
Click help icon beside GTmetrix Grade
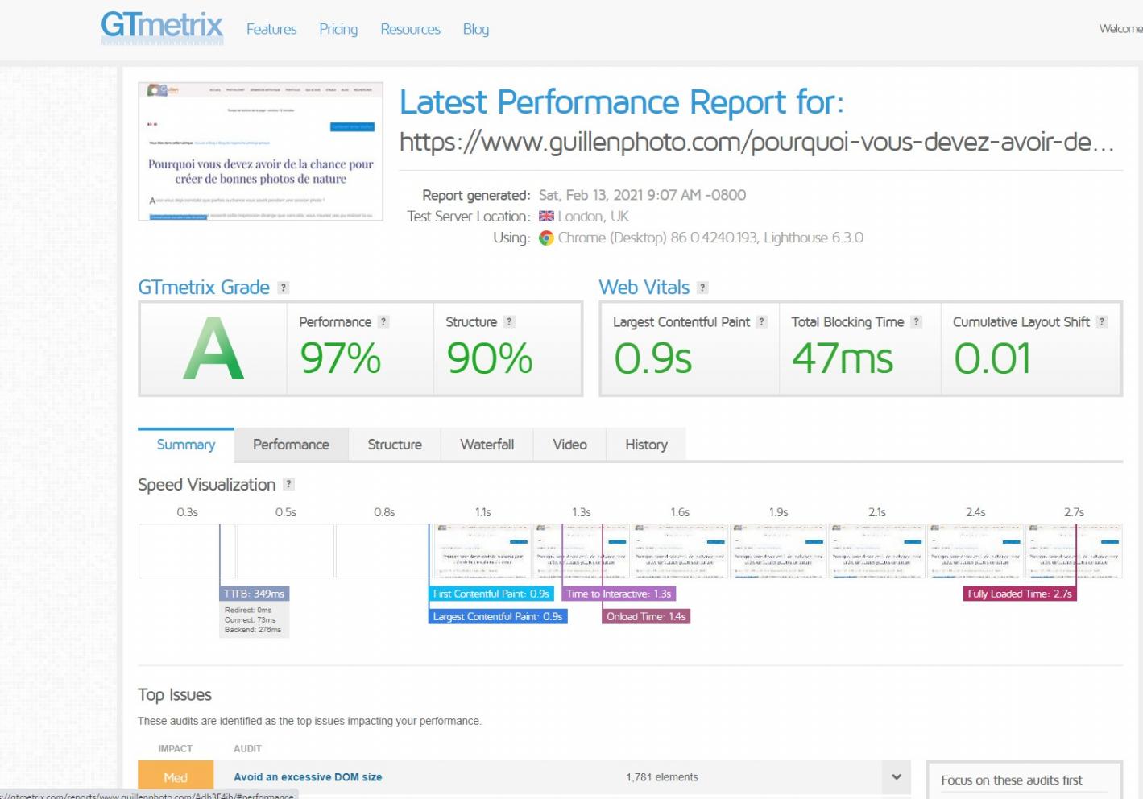[x=283, y=288]
